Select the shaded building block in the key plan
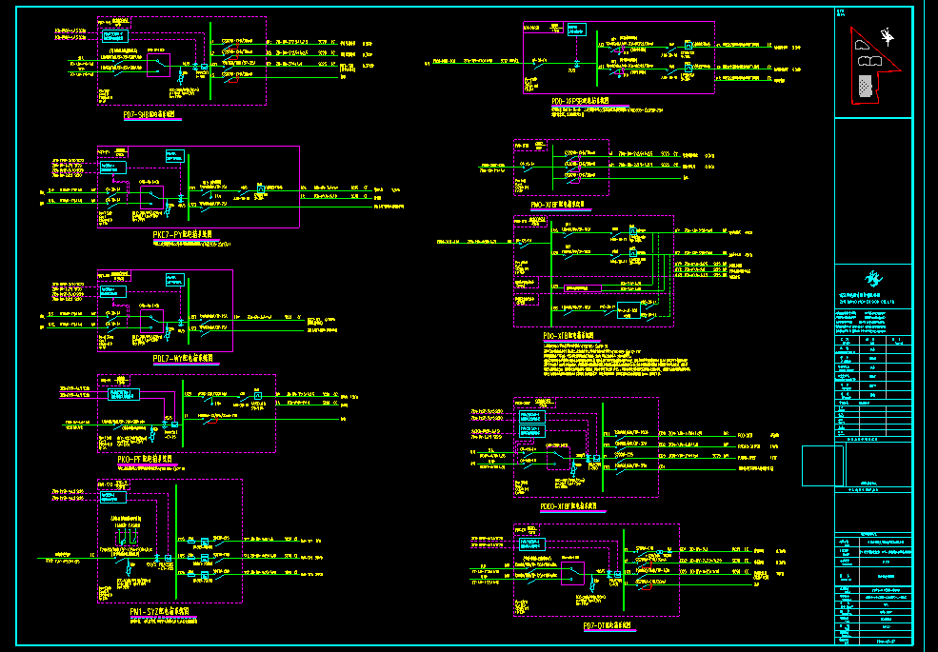The height and width of the screenshot is (652, 938). (865, 86)
